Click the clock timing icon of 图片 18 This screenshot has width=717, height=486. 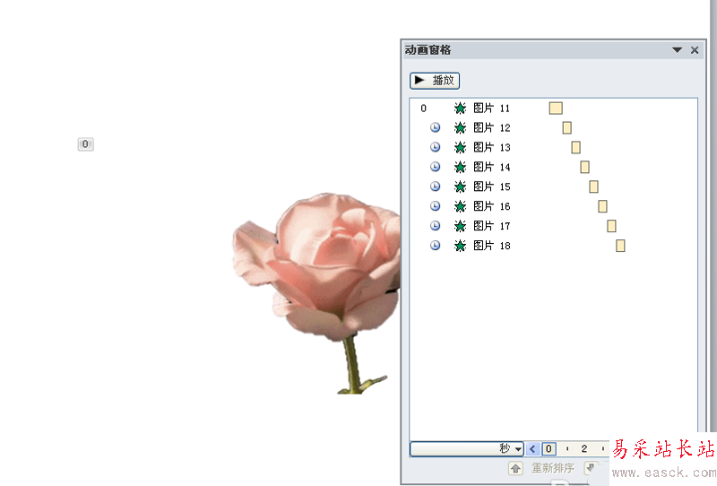click(x=436, y=246)
